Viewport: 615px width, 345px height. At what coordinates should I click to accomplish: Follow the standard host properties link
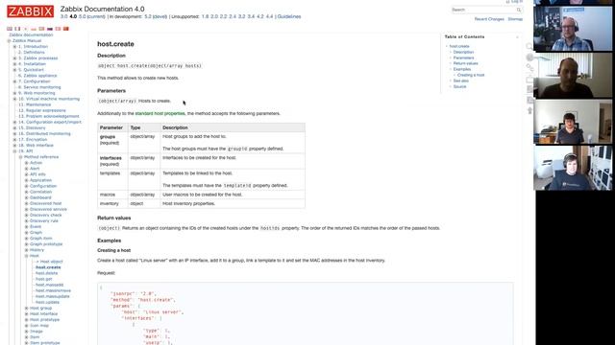click(x=160, y=113)
